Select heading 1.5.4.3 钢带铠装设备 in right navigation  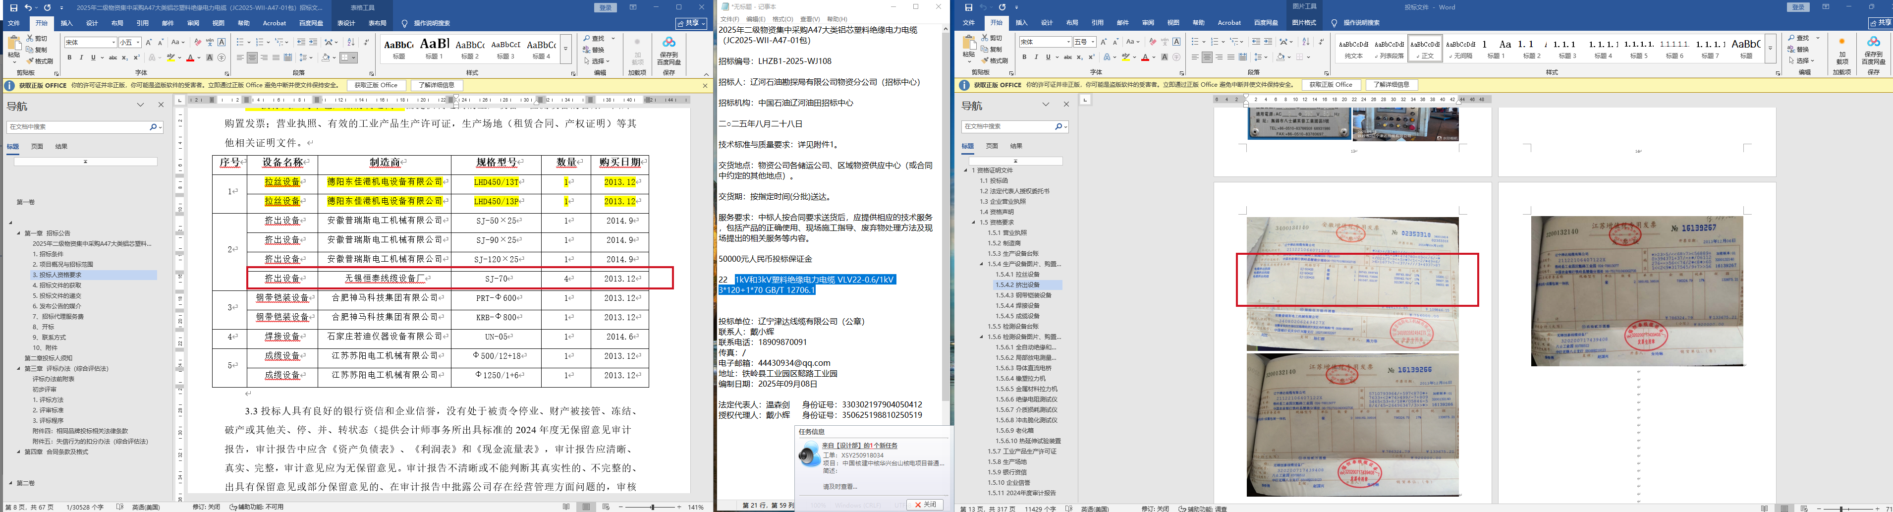point(1023,295)
